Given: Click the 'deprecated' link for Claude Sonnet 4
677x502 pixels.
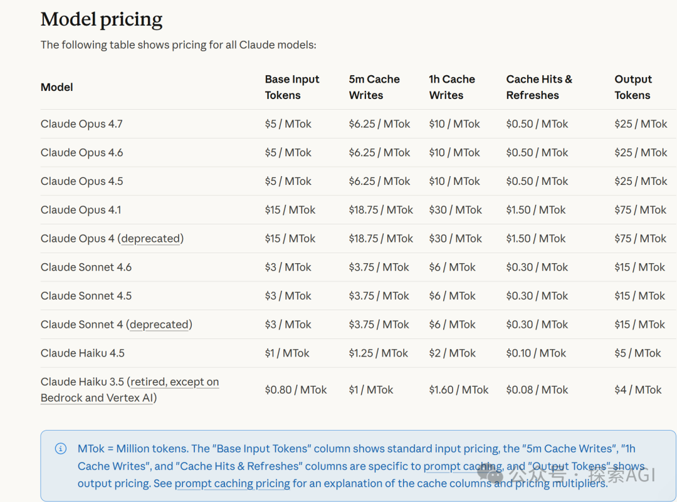Looking at the screenshot, I should 159,325.
